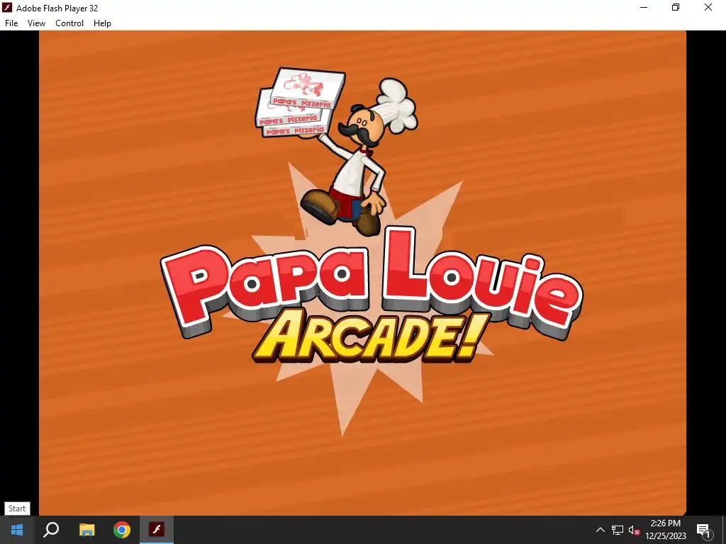Click the Papa Louie chef character

click(337, 152)
